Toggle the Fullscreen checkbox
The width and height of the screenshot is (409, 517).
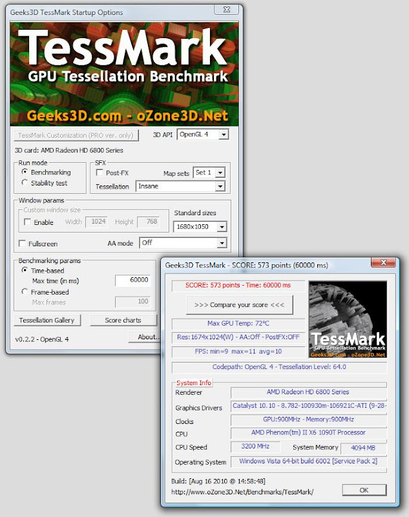23,244
